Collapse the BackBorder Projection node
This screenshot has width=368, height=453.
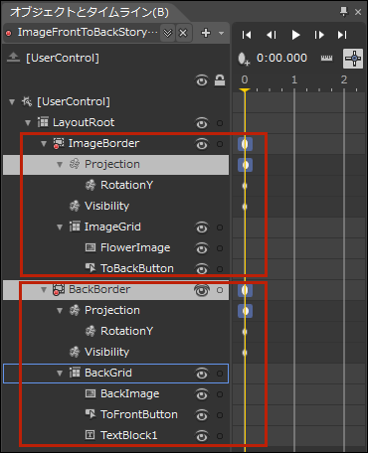click(x=60, y=311)
